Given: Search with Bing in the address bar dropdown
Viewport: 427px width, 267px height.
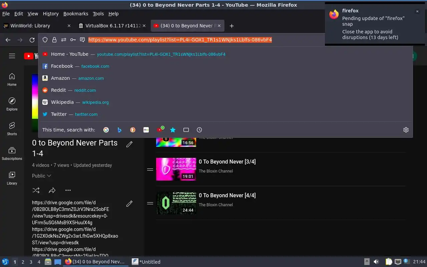Looking at the screenshot, I should click(119, 130).
